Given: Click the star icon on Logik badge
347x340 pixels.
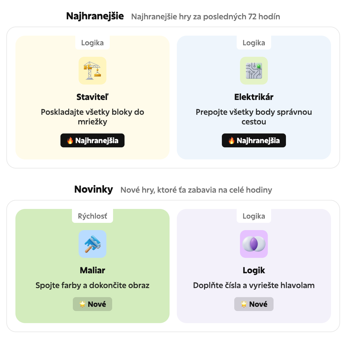Looking at the screenshot, I should tap(244, 304).
